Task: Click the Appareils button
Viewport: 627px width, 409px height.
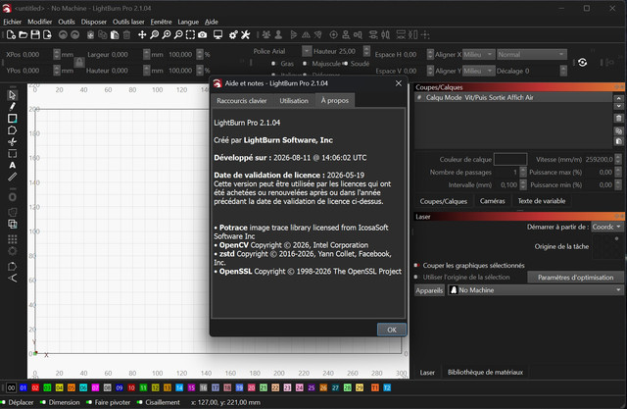Action: 429,290
